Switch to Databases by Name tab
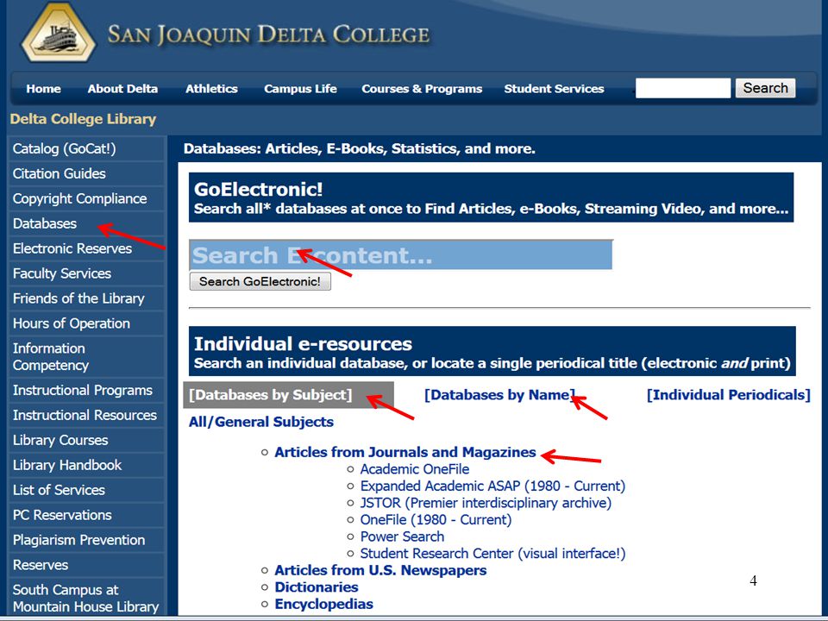 [x=499, y=395]
